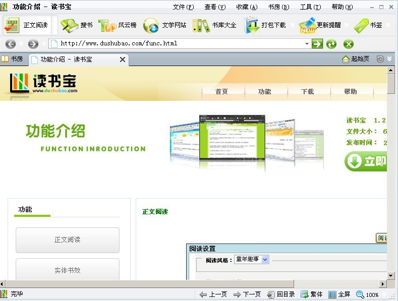
Task: Open the 书房(B) menu
Action: point(279,7)
